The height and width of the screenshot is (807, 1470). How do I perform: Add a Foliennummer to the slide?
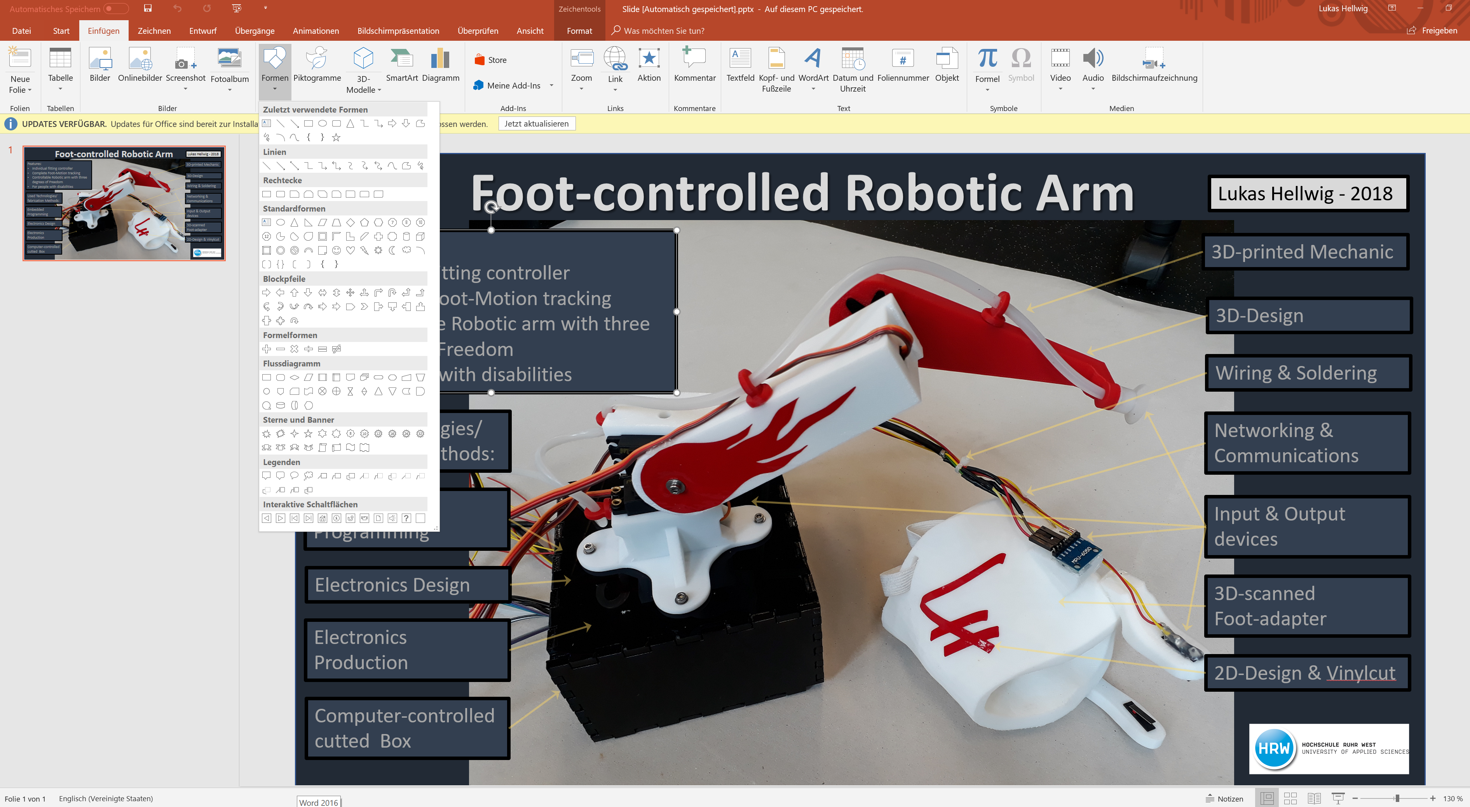902,59
